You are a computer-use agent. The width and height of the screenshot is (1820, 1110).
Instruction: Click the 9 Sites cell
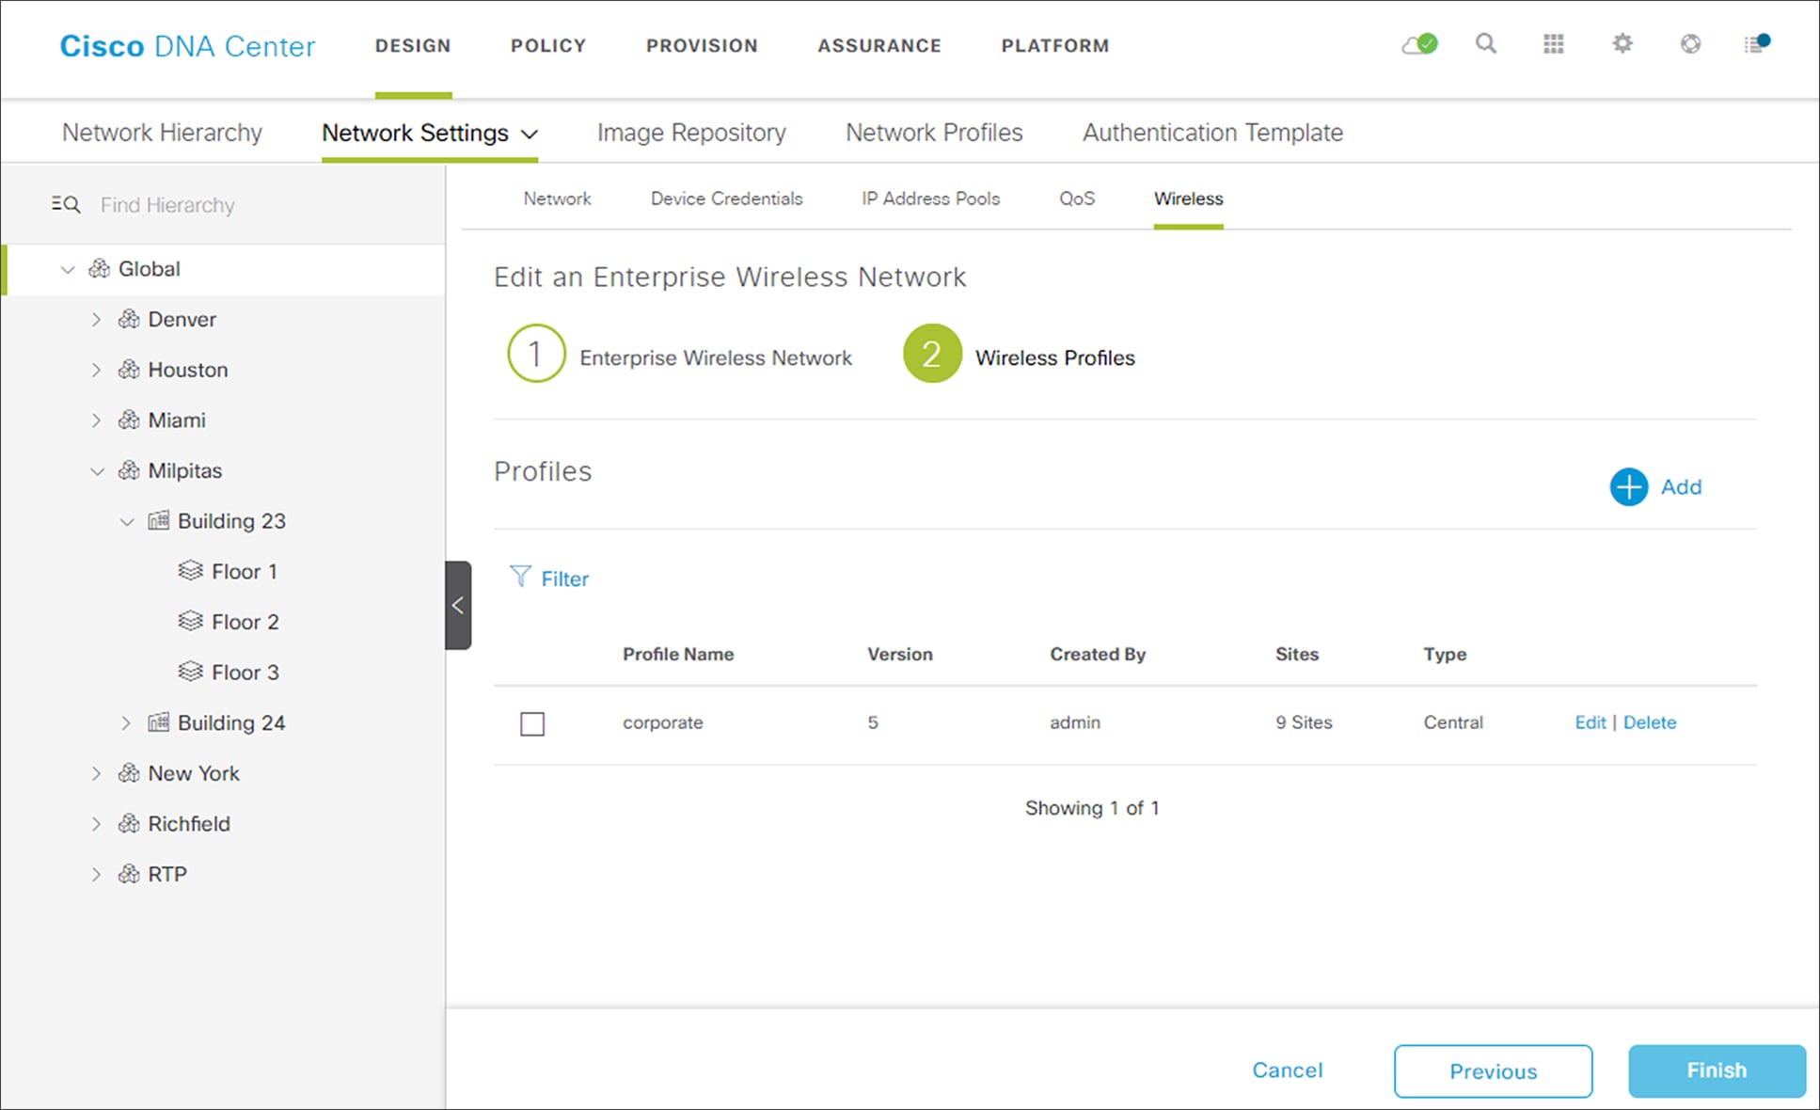click(x=1304, y=722)
